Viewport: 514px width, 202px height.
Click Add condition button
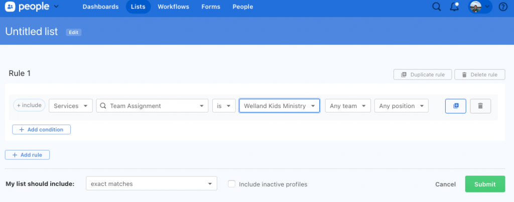coord(42,129)
